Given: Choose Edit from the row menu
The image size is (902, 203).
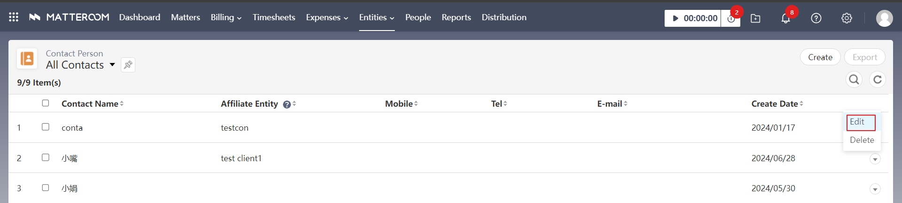Looking at the screenshot, I should click(857, 122).
